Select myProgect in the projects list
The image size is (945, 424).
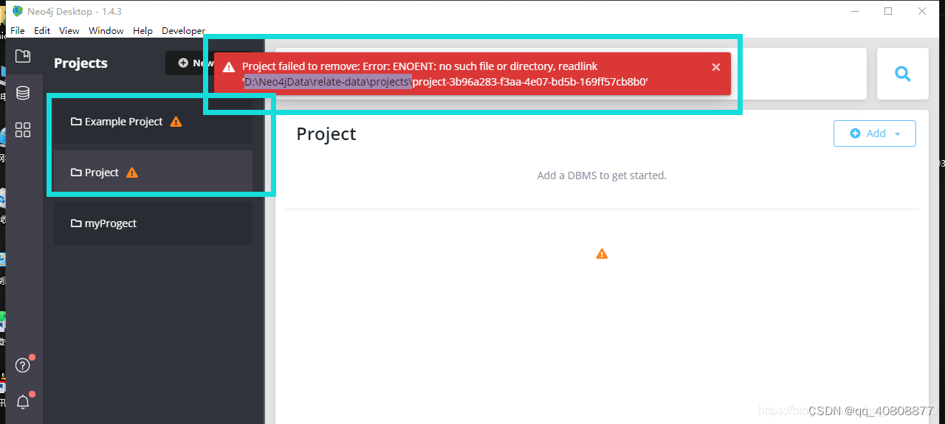(x=153, y=223)
